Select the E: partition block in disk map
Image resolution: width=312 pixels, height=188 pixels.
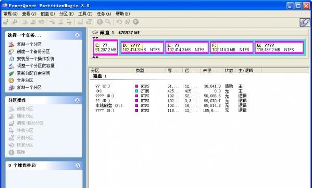(187, 47)
